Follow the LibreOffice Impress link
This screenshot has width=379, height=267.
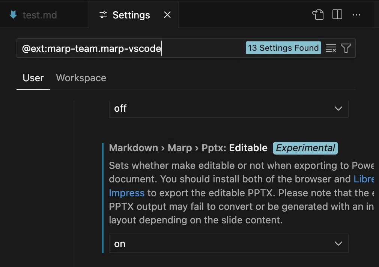(127, 193)
